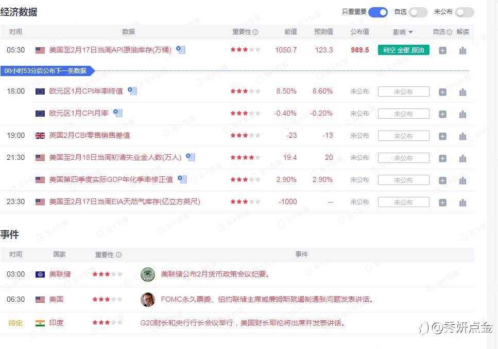Viewport: 498px width, 349px height.
Task: Open the note icon next to 欧元区1月CPI月率
Action: click(118, 113)
